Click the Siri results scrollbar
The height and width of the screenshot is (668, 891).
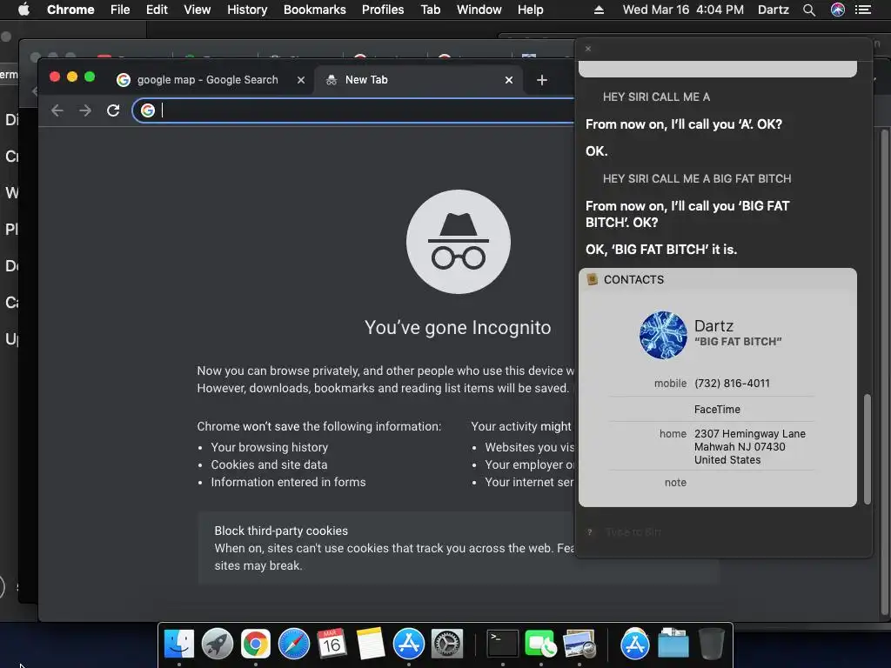tap(868, 449)
